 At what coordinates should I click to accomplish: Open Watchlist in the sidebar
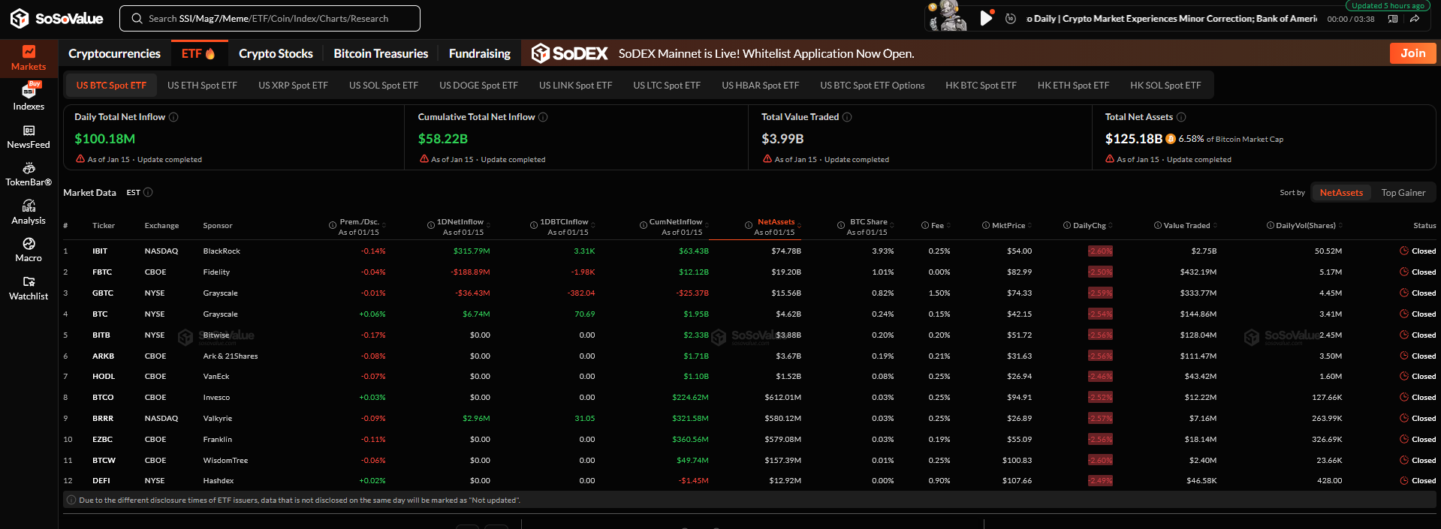tap(29, 288)
